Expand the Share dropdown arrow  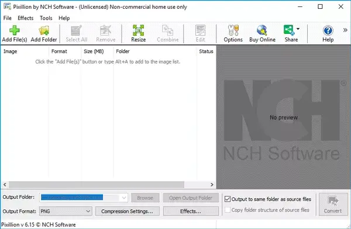point(298,29)
